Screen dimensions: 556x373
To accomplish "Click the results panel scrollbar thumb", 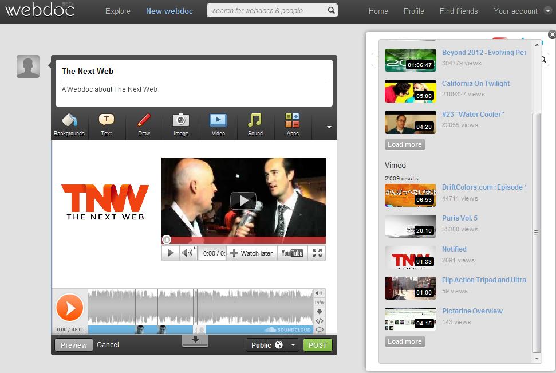I will pyautogui.click(x=537, y=233).
